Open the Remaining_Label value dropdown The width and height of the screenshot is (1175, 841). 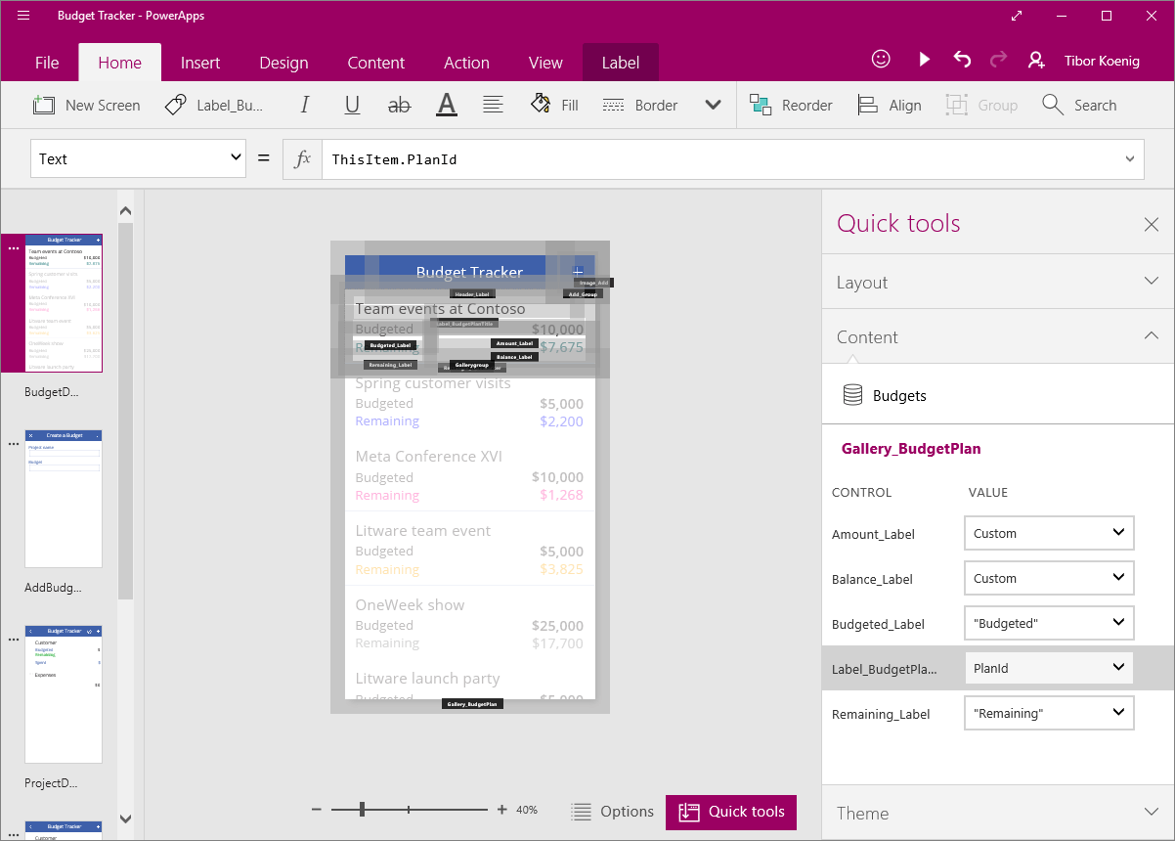(x=1049, y=714)
